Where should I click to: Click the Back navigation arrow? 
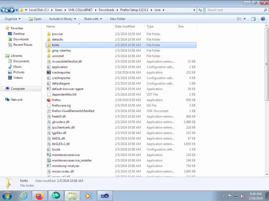pyautogui.click(x=4, y=10)
